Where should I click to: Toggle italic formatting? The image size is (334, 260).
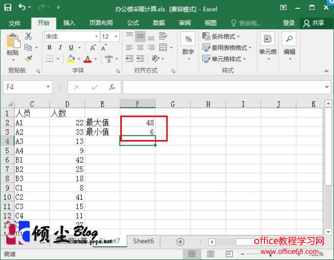pyautogui.click(x=60, y=47)
